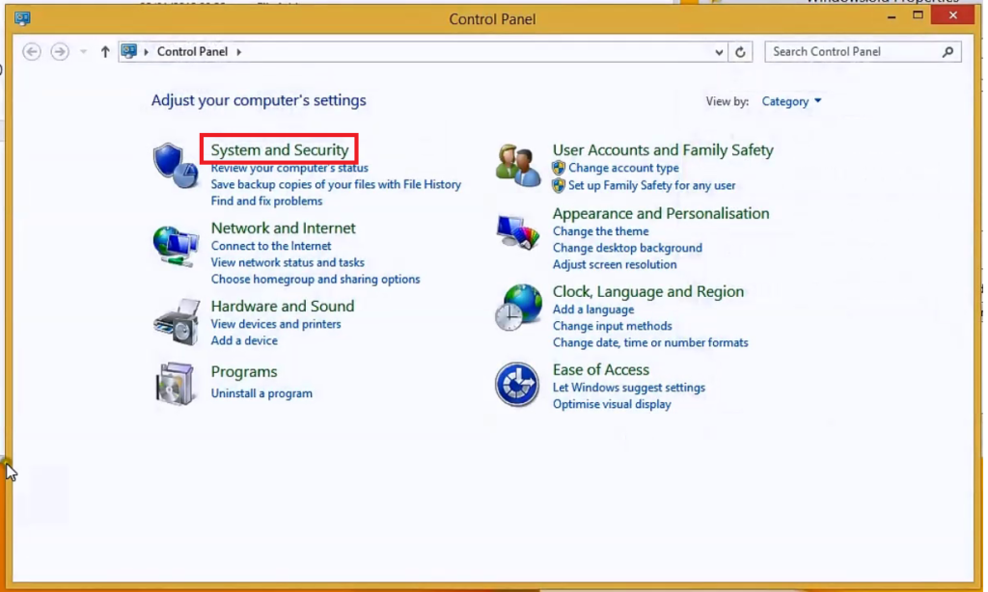Click the refresh icon in the address bar
988x592 pixels.
click(740, 51)
